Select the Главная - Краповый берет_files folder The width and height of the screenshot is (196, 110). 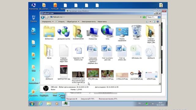tap(151, 34)
